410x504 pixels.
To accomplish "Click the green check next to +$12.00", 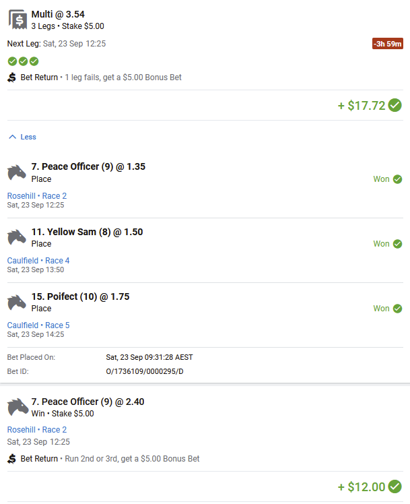I will tap(395, 486).
